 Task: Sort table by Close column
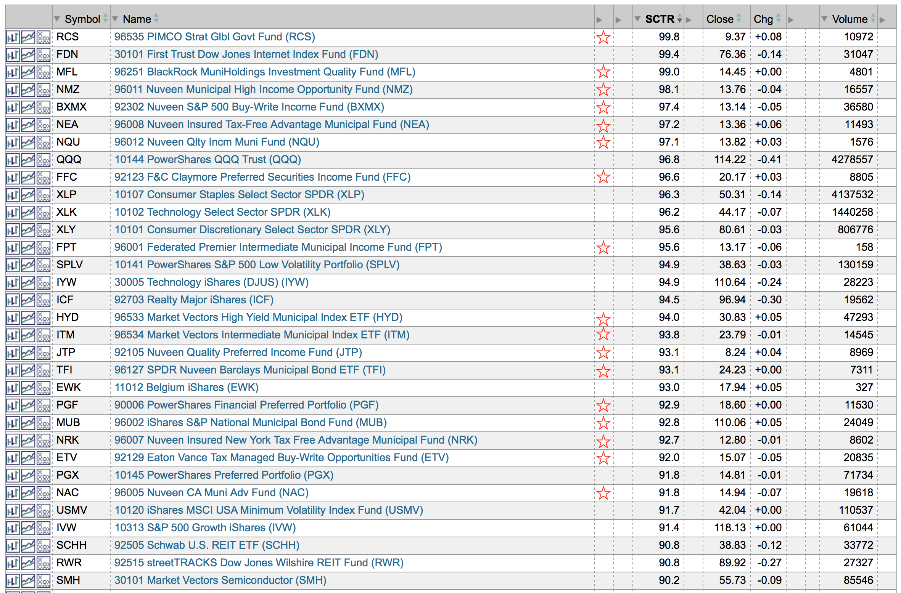coord(739,18)
